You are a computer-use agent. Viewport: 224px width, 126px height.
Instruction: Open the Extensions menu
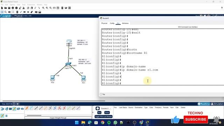click(31, 5)
